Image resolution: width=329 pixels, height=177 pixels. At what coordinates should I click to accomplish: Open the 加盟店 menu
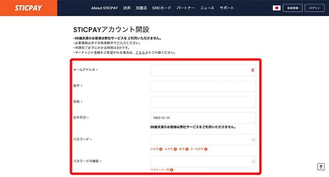pyautogui.click(x=141, y=8)
